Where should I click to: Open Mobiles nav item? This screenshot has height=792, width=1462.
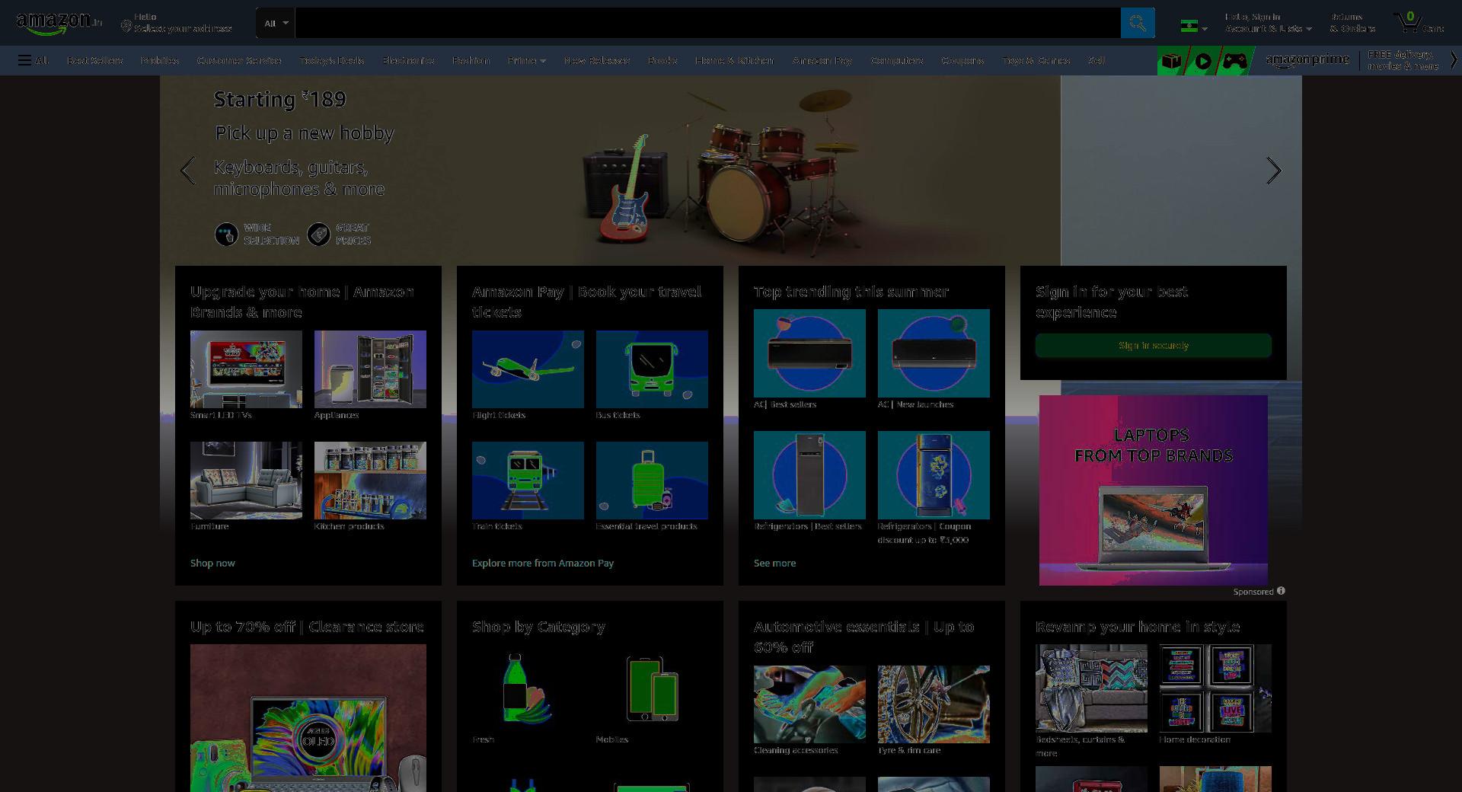160,60
